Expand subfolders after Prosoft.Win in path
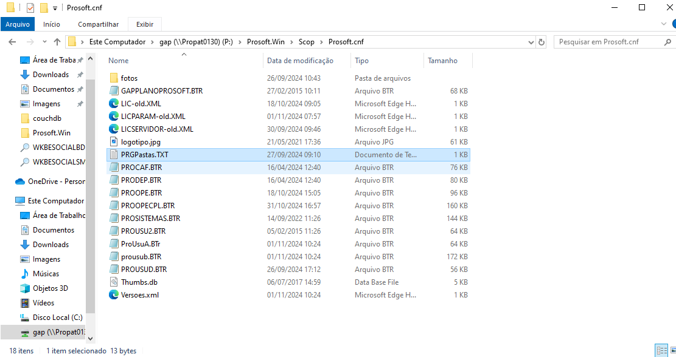This screenshot has width=676, height=357. pyautogui.click(x=292, y=42)
